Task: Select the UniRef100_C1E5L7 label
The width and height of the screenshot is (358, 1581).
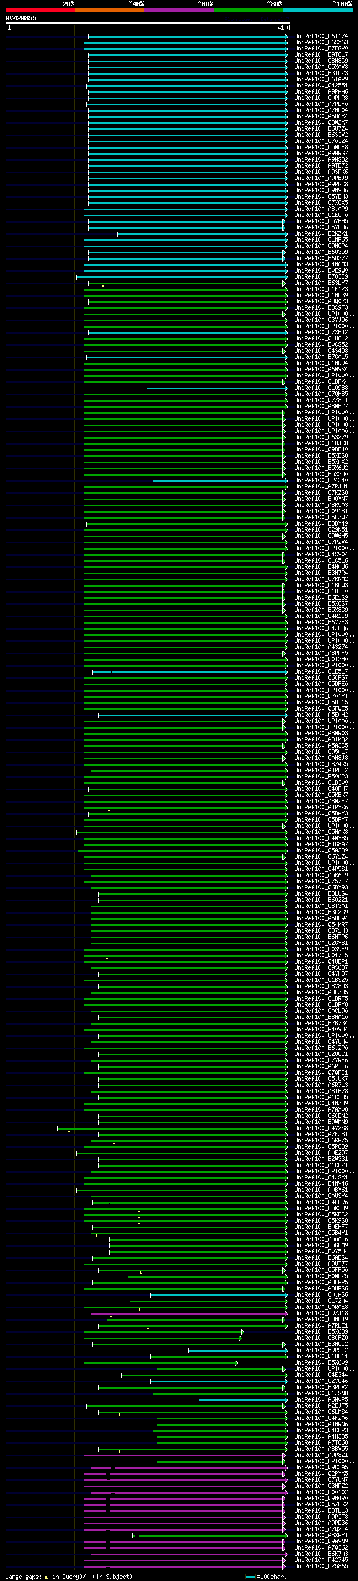Action: [321, 672]
